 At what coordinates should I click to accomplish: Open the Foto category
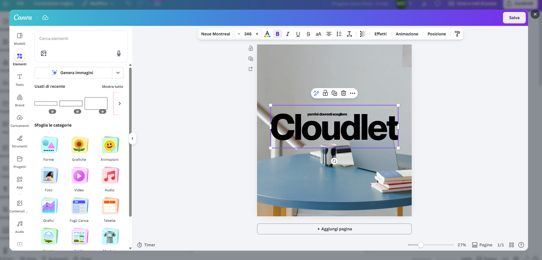point(49,180)
